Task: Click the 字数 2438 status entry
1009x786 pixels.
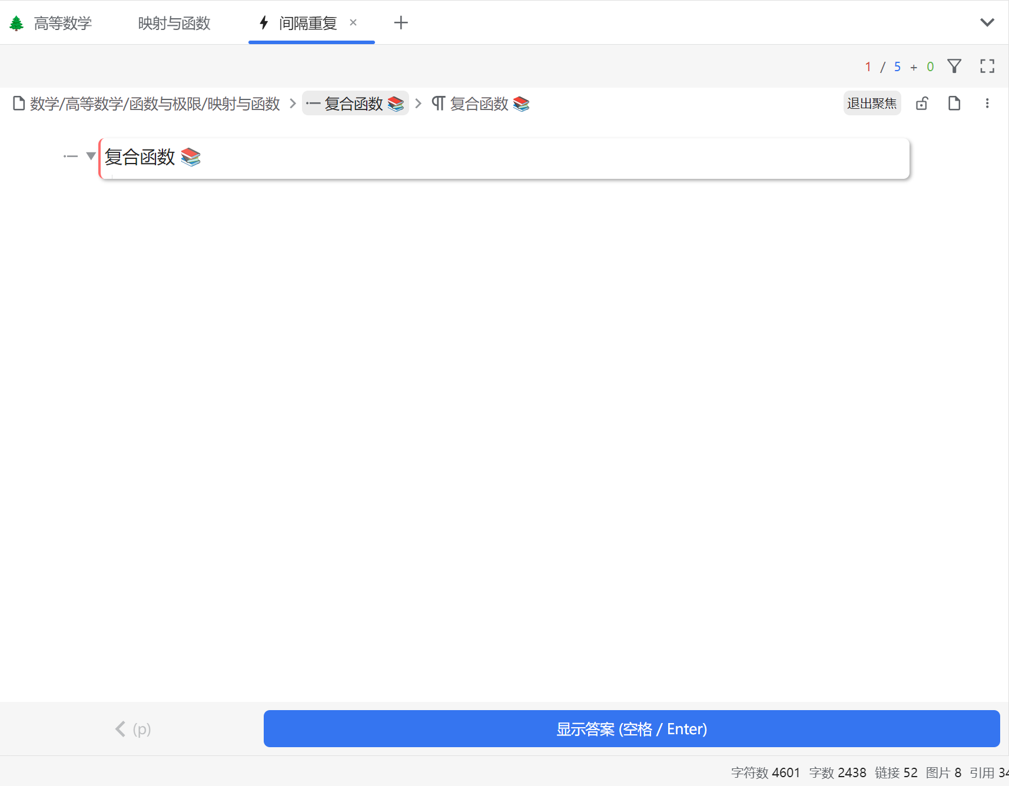Action: coord(837,772)
